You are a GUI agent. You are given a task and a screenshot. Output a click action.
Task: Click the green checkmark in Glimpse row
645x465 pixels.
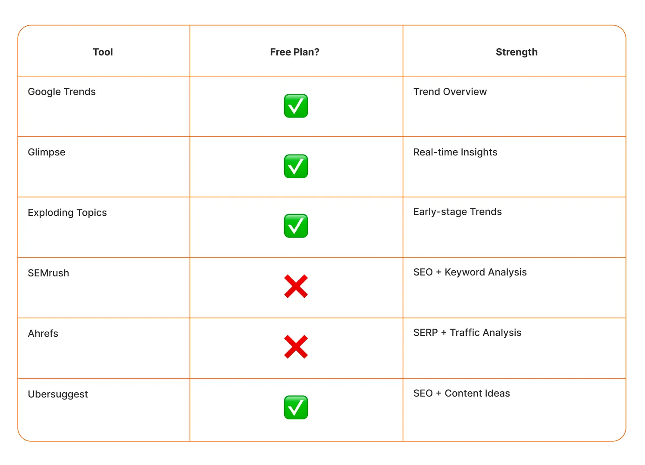point(296,166)
